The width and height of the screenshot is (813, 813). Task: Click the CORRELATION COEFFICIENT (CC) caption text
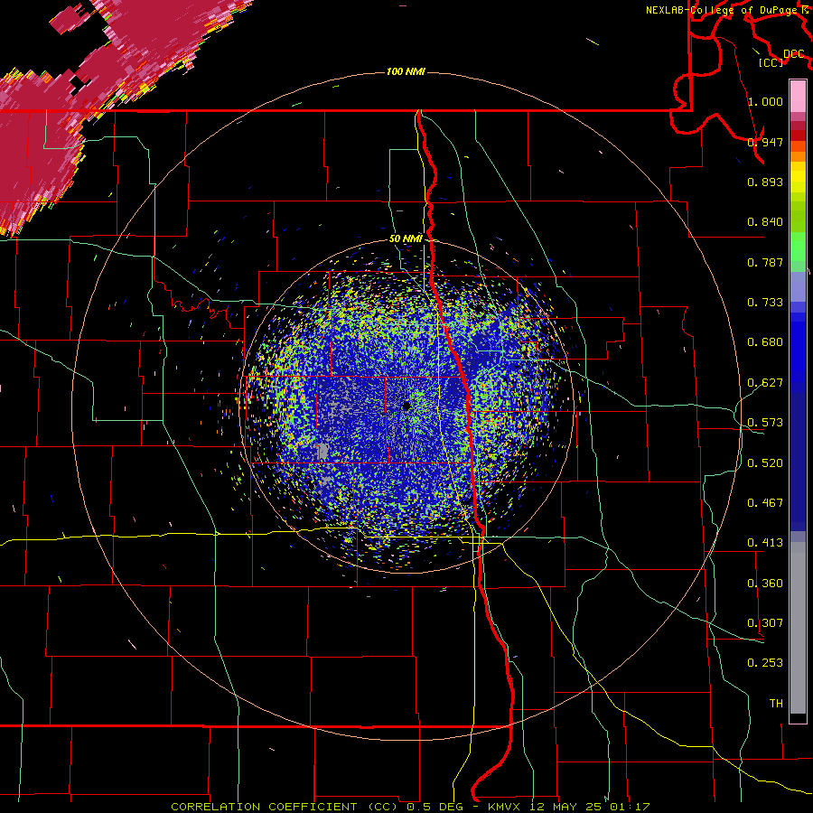click(285, 807)
